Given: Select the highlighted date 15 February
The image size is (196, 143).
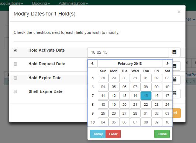Looking at the screenshot, I should (146, 96).
